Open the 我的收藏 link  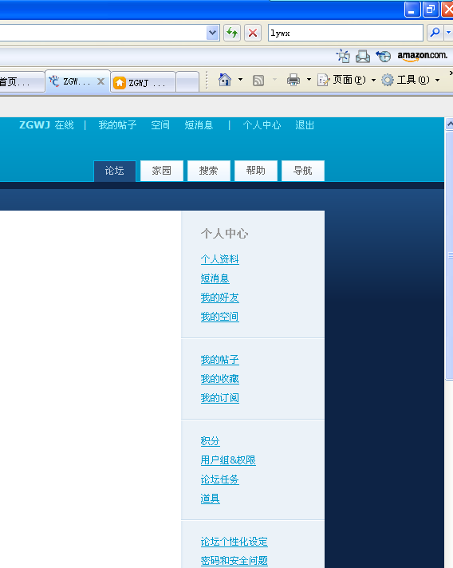click(x=220, y=379)
